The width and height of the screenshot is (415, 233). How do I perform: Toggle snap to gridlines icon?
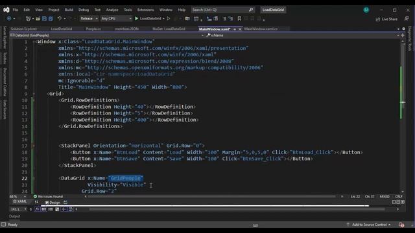point(51,209)
